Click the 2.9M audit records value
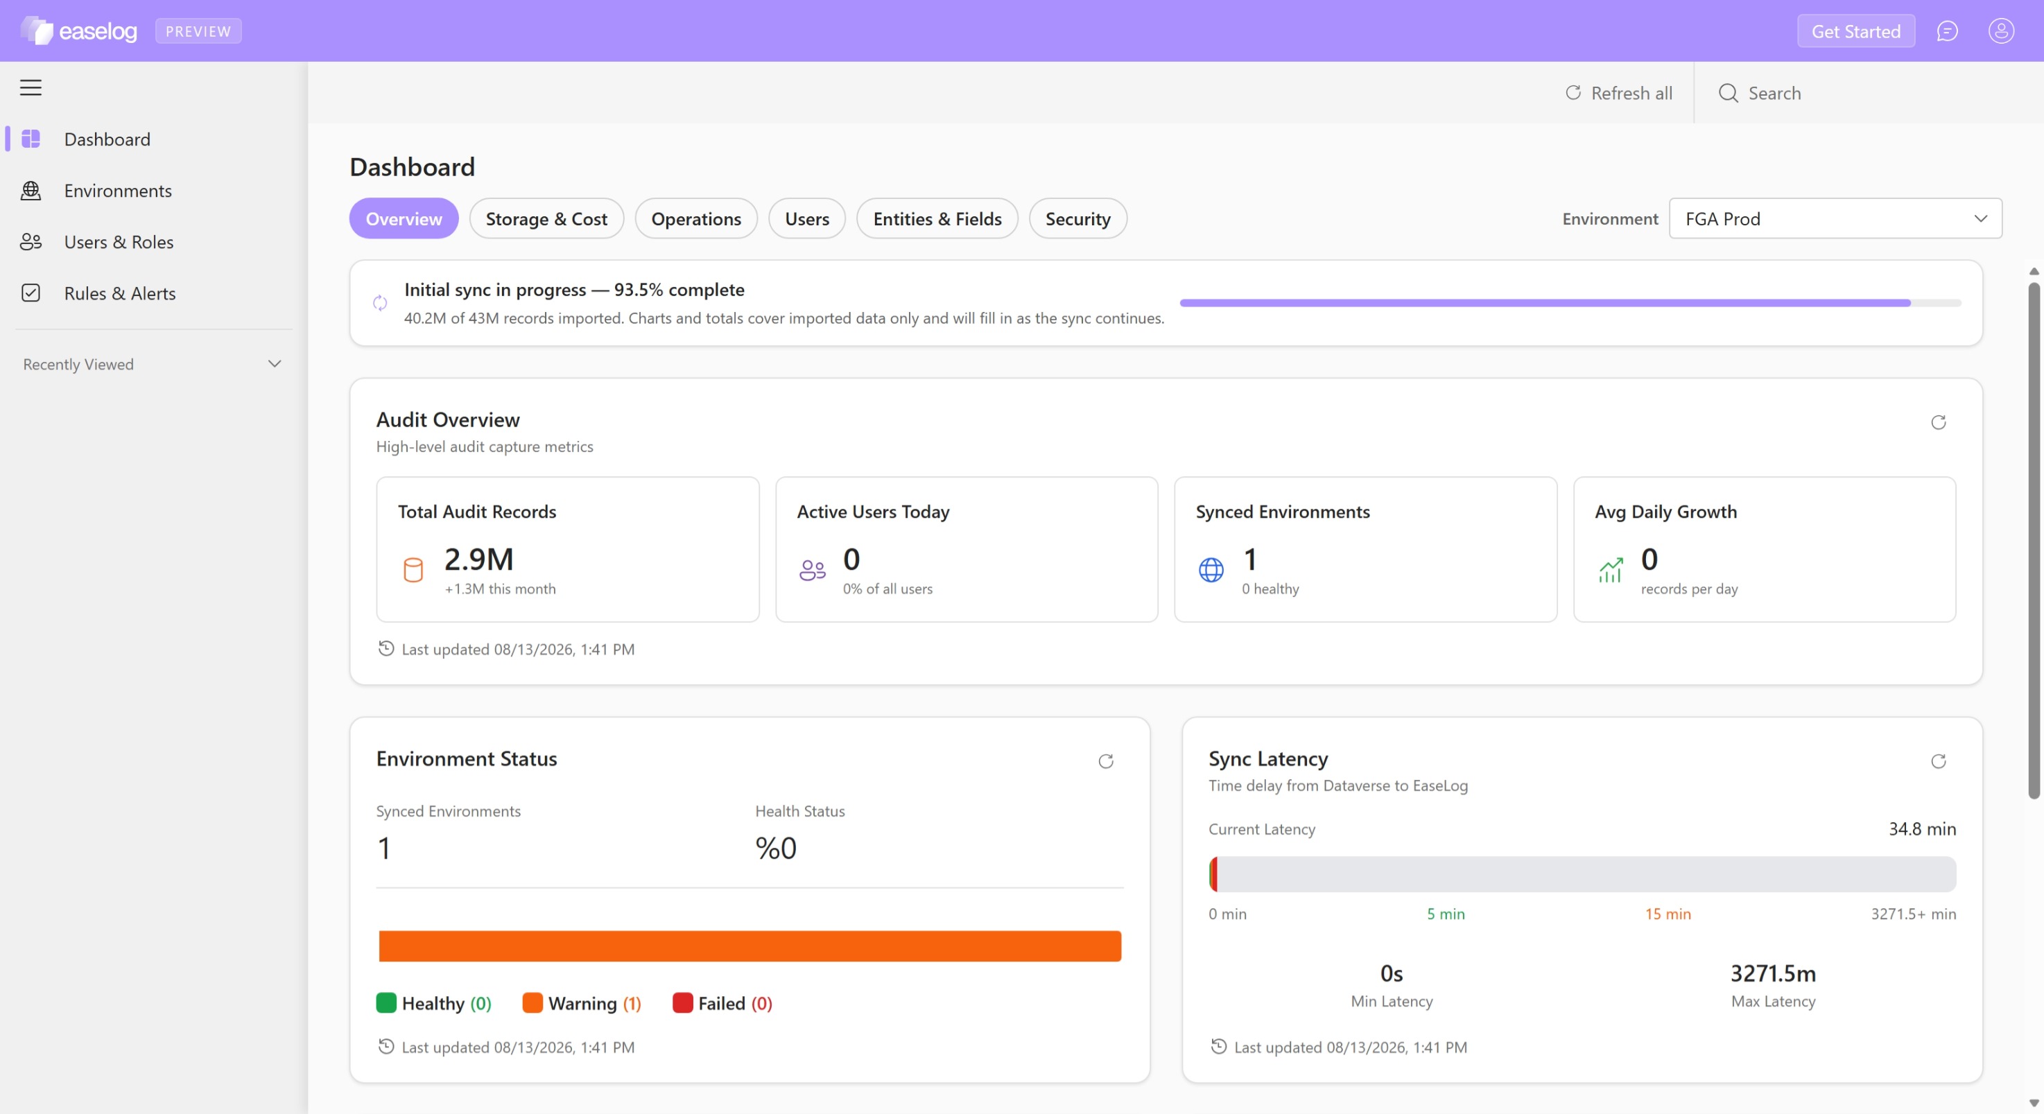Screen dimensions: 2044x1114 pyautogui.click(x=479, y=559)
